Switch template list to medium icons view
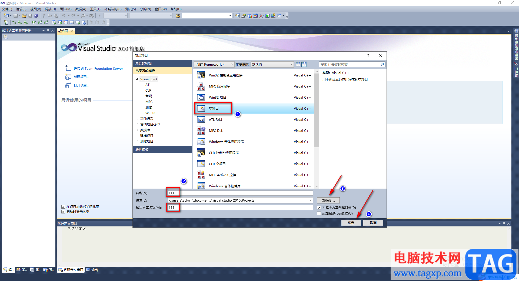 coord(304,64)
